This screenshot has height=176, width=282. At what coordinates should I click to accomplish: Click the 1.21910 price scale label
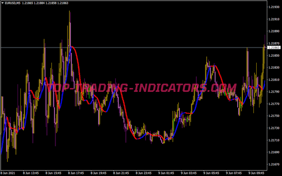(x=274, y=19)
